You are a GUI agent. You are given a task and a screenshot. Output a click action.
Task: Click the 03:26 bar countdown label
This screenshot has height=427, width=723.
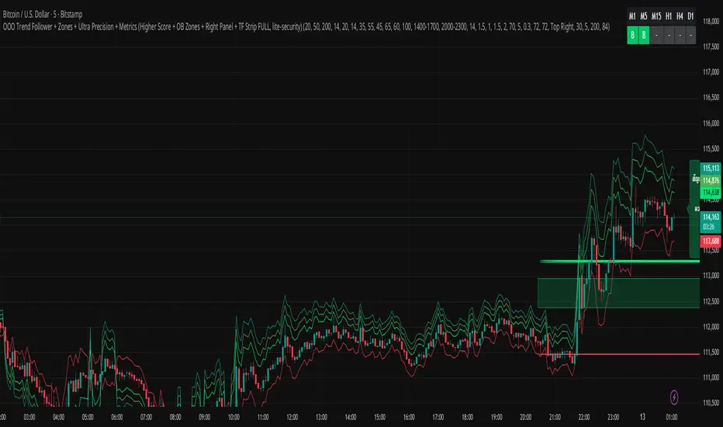point(709,227)
